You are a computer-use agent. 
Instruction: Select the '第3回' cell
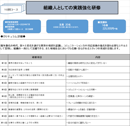[x=4, y=76]
